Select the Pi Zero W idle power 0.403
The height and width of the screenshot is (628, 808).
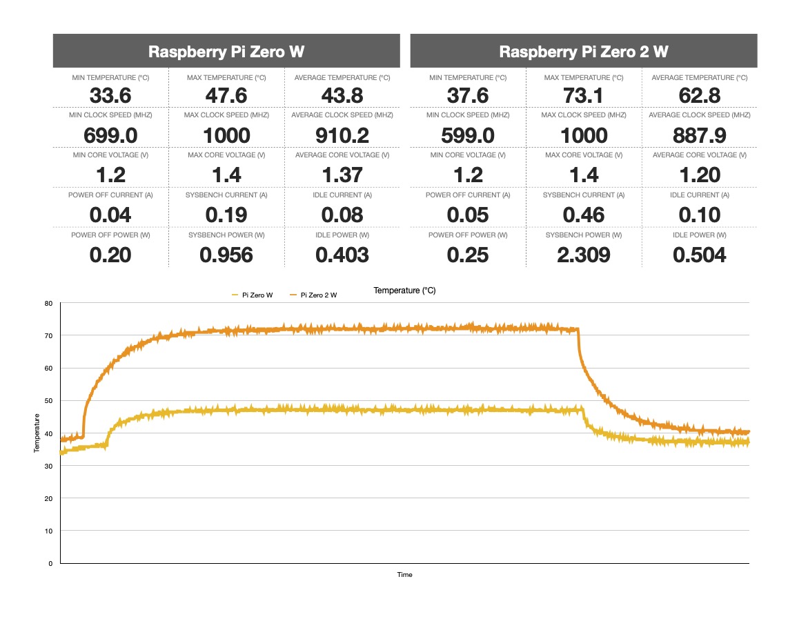coord(342,255)
